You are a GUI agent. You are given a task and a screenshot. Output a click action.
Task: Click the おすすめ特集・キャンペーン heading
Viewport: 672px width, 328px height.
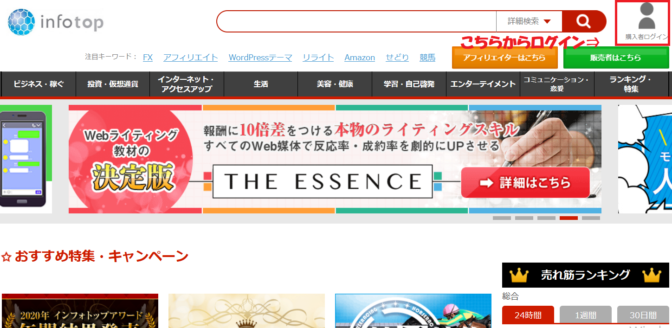(x=101, y=256)
